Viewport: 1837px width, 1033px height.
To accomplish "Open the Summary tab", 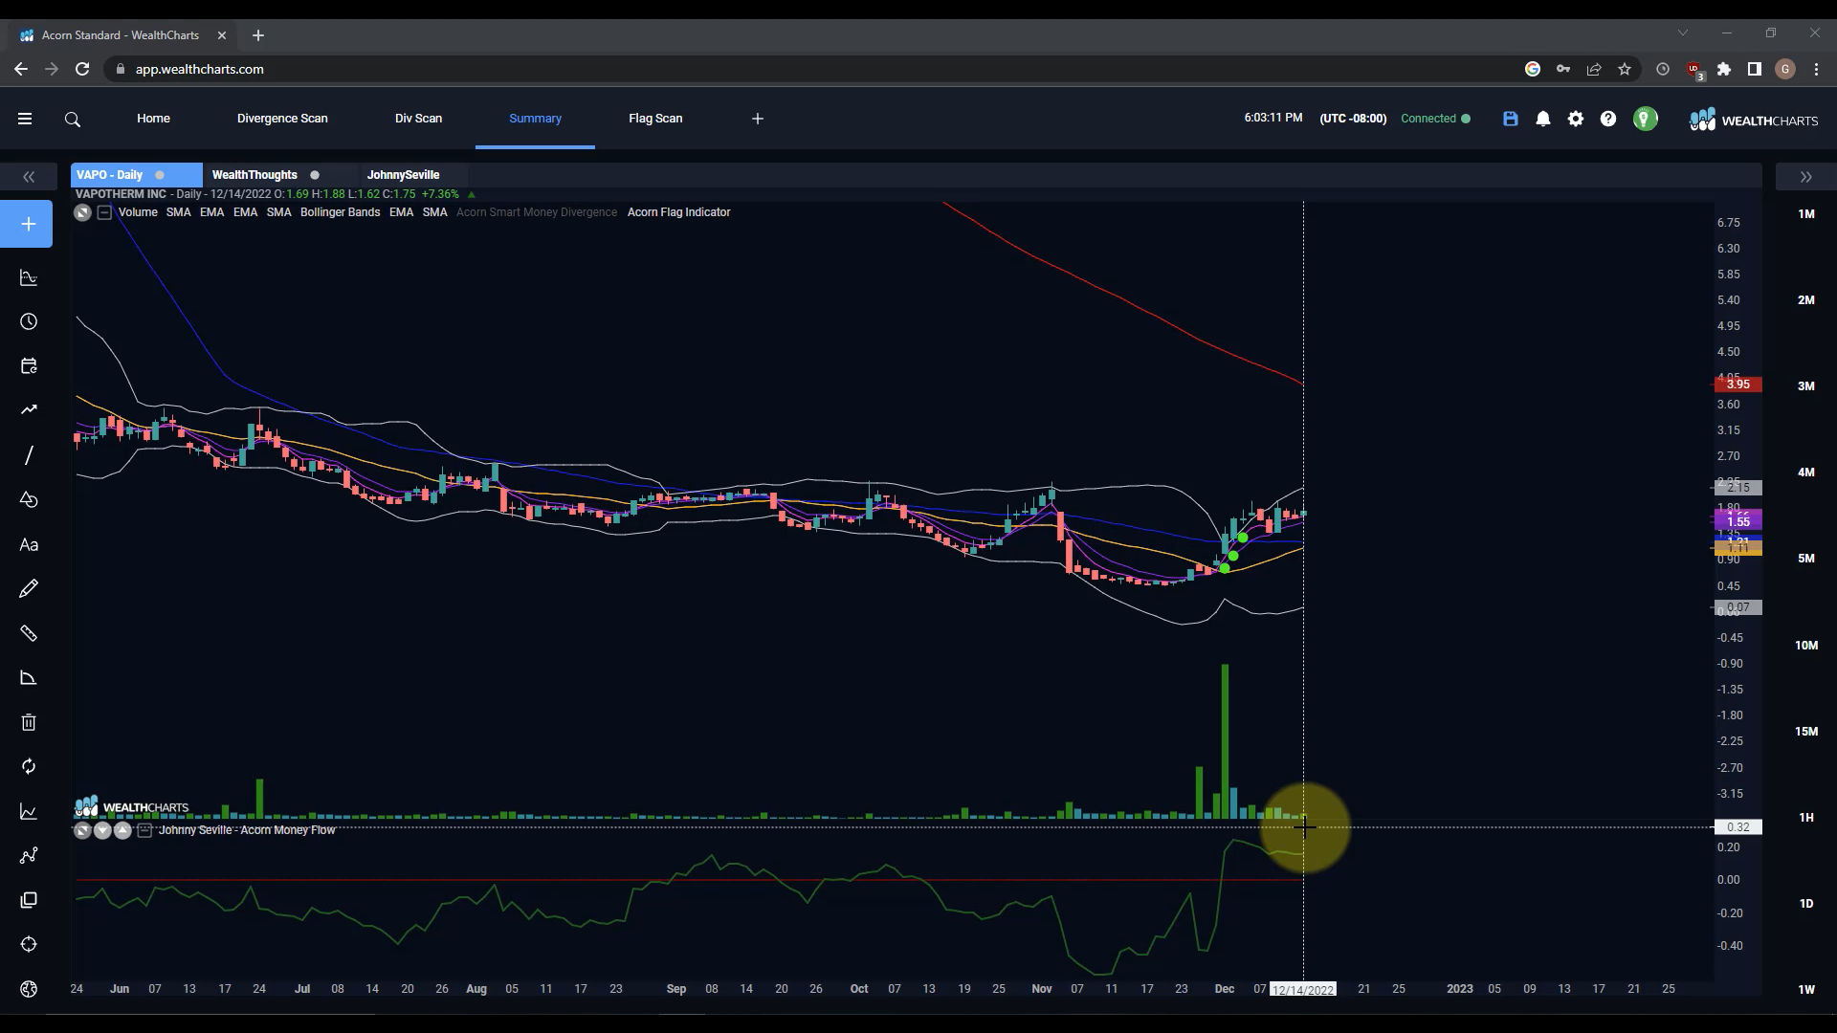I will 535,119.
